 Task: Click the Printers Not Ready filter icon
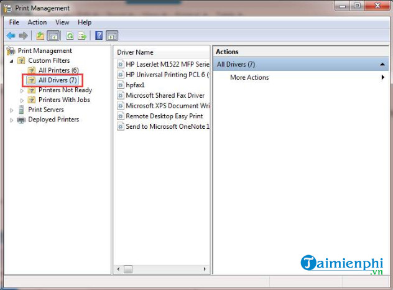tap(32, 90)
